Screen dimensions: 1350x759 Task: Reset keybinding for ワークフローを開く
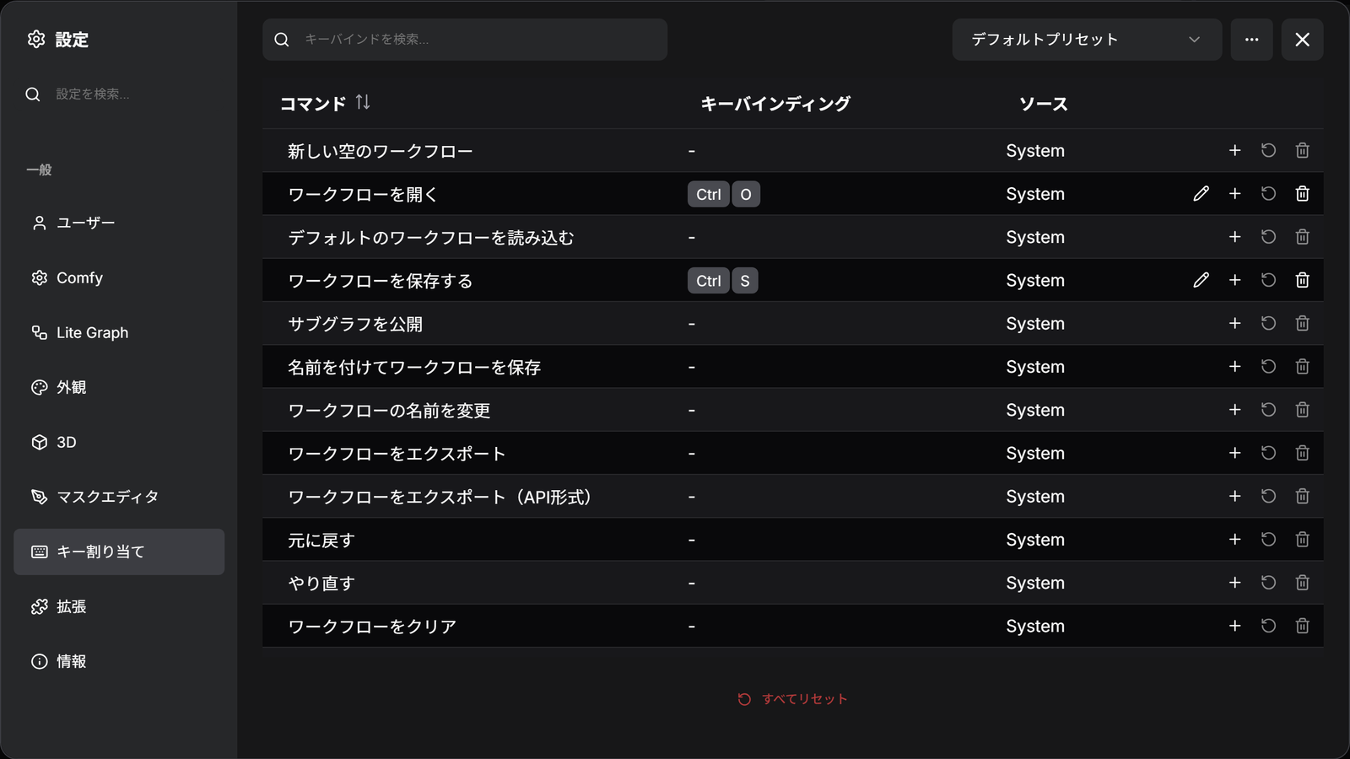[x=1268, y=194]
